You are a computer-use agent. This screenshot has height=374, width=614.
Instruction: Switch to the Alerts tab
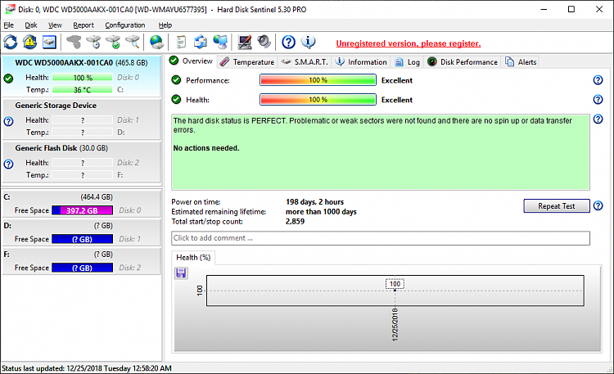(x=521, y=62)
